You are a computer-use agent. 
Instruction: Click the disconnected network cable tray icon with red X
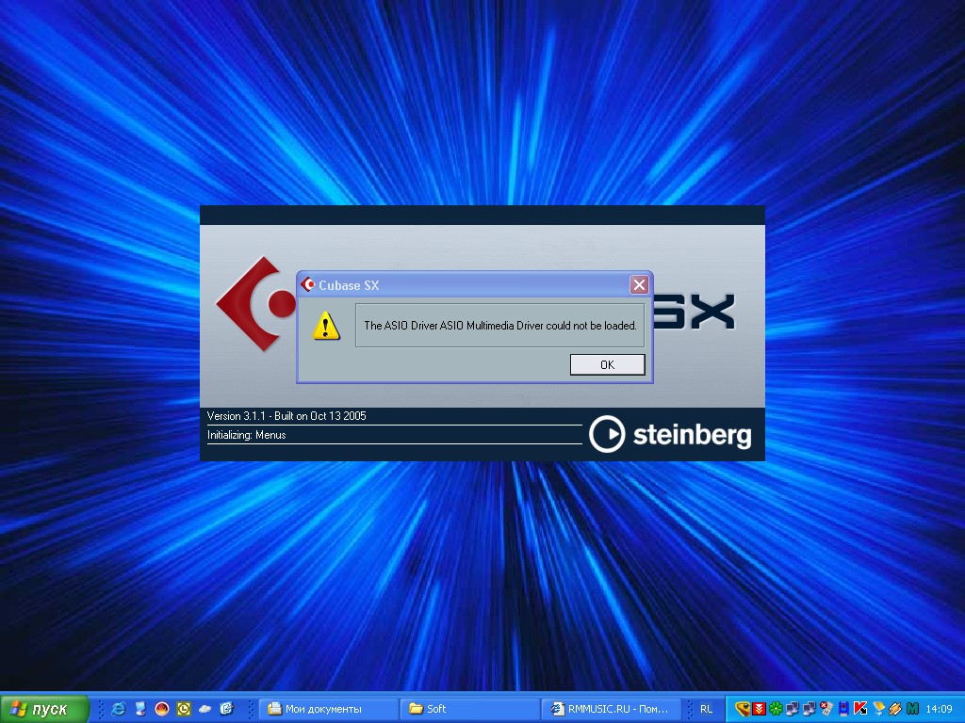(826, 709)
